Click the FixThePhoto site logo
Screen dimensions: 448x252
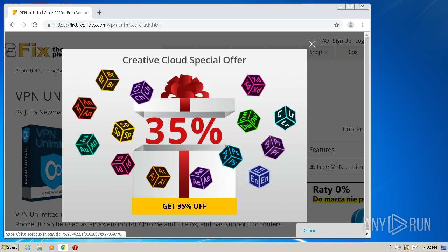click(x=34, y=51)
